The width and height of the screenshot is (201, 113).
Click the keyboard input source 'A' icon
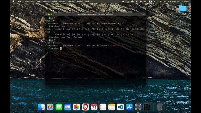(x=150, y=1)
